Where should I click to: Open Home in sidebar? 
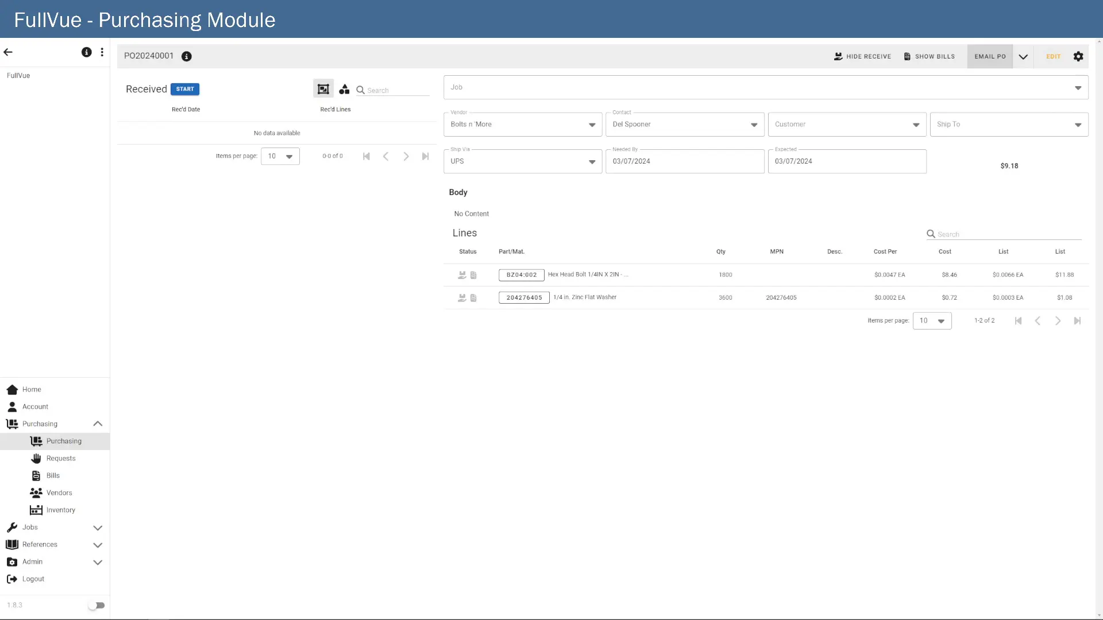55,390
